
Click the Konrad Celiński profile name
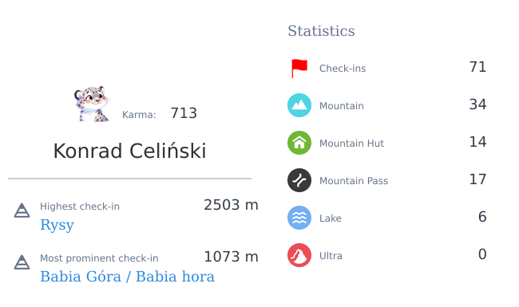click(129, 151)
